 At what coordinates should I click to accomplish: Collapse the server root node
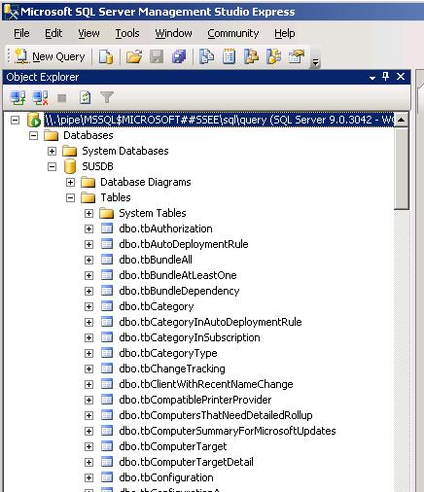(x=15, y=121)
